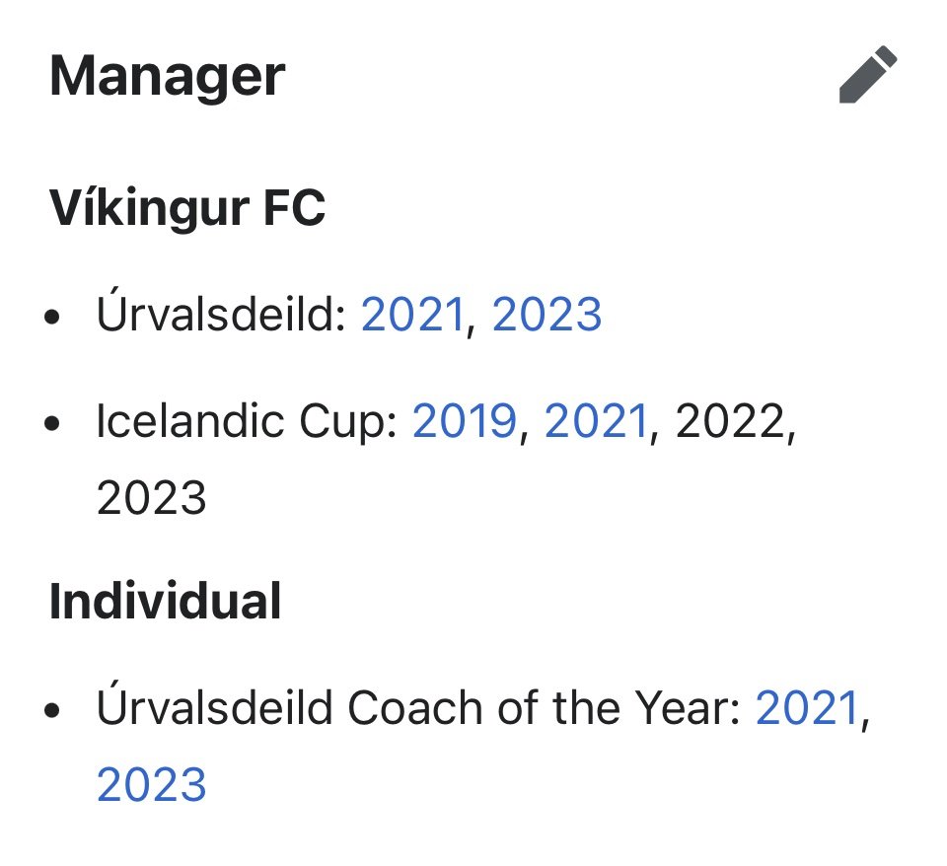The image size is (947, 866).
Task: Follow the 2019 Icelandic Cup link
Action: click(x=465, y=421)
